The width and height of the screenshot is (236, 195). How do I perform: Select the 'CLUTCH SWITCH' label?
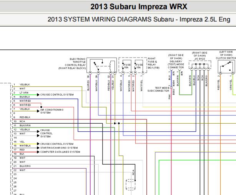(226, 58)
